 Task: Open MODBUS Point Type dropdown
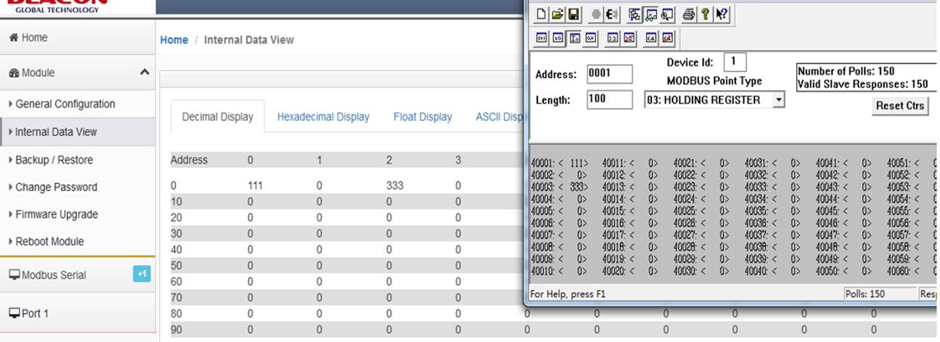778,100
